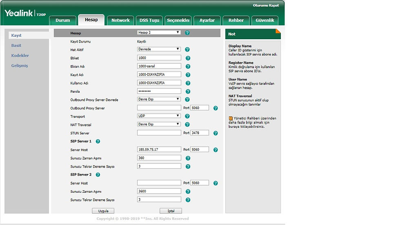Click SIP Server 1 Server Host field
This screenshot has width=400, height=225.
[x=159, y=149]
